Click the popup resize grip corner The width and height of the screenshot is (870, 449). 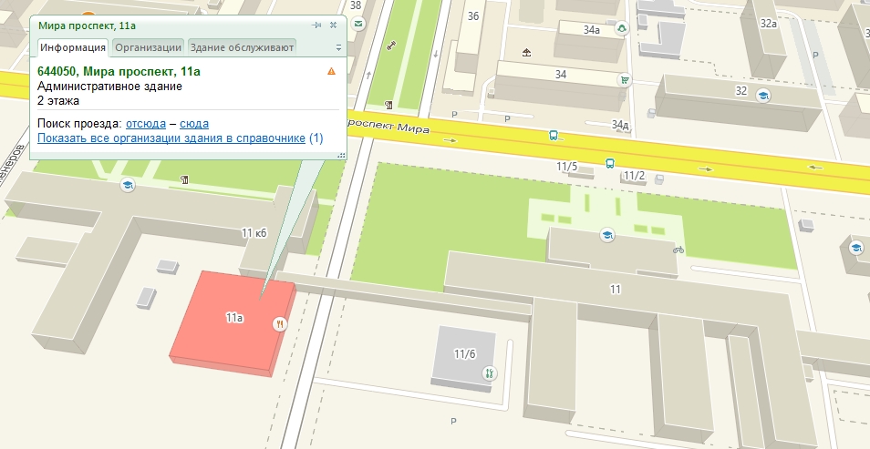(x=341, y=156)
